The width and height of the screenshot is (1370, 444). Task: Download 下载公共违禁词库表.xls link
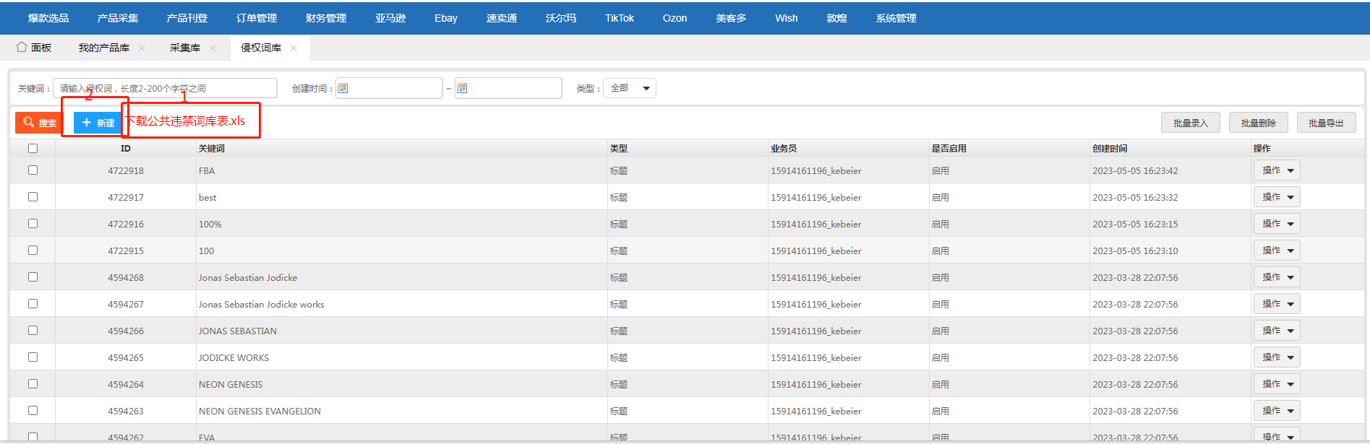[187, 121]
